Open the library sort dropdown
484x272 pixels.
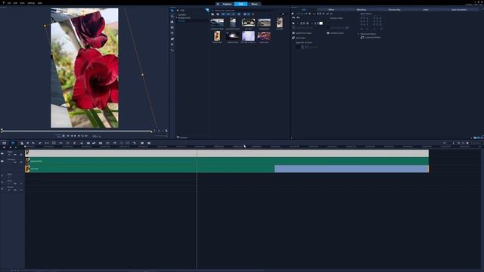click(253, 14)
